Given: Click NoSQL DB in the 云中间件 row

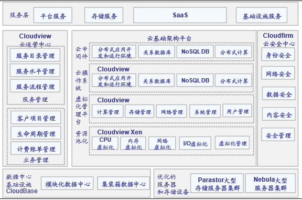Looking at the screenshot, I should (195, 51).
